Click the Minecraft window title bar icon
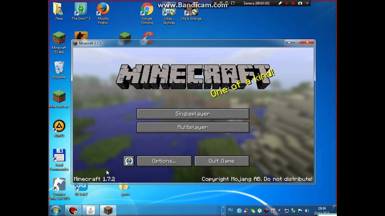 (x=75, y=43)
